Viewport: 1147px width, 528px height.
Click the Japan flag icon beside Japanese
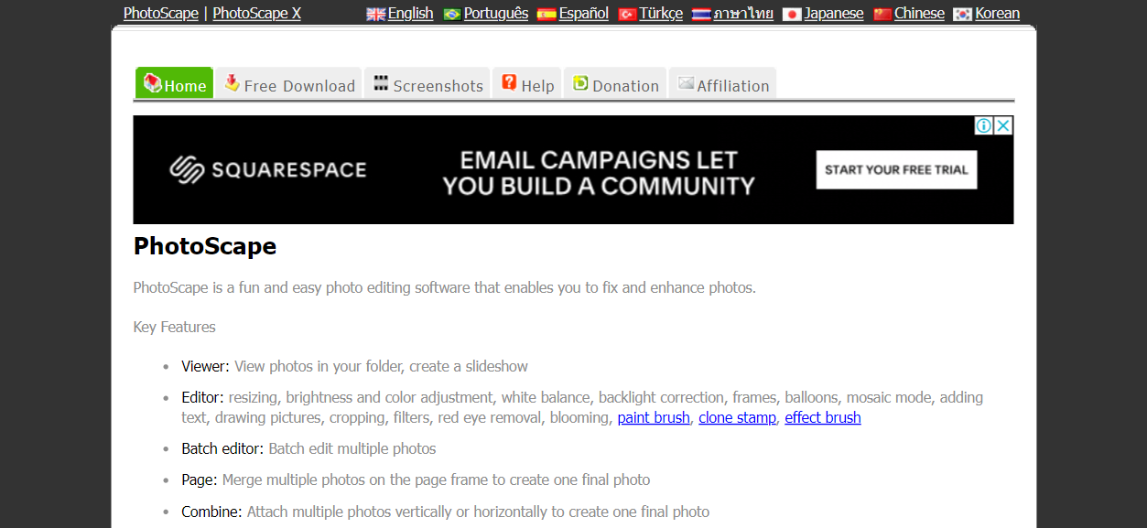pos(792,14)
